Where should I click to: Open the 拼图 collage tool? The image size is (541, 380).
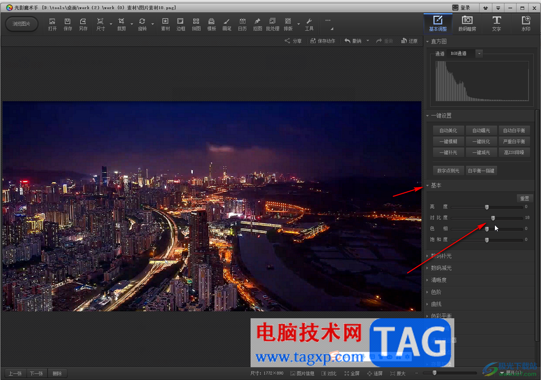tap(196, 24)
